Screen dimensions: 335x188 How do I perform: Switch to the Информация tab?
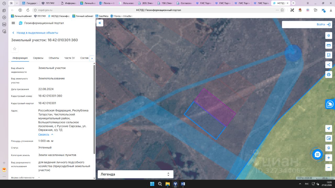coord(20,58)
